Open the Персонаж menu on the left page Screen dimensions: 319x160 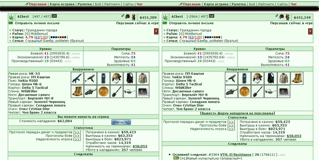coord(38,4)
